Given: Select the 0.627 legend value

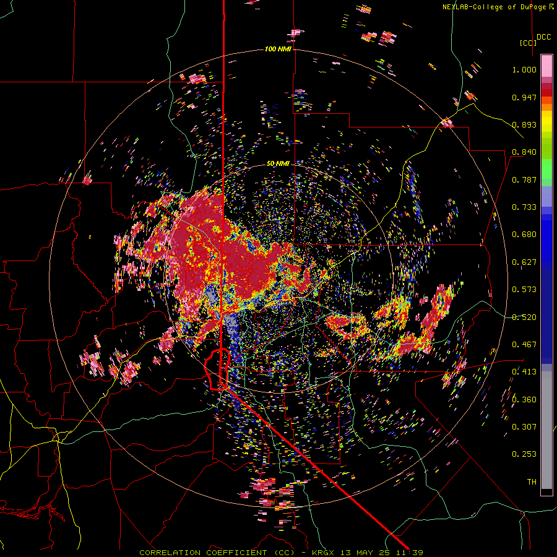Looking at the screenshot, I should 524,262.
